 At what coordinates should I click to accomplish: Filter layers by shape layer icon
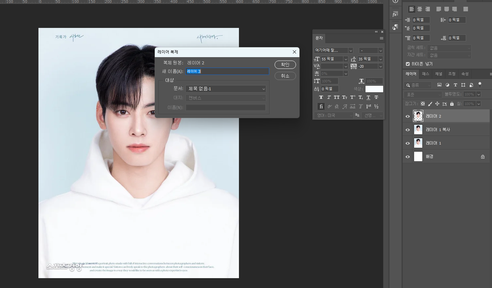click(x=463, y=85)
